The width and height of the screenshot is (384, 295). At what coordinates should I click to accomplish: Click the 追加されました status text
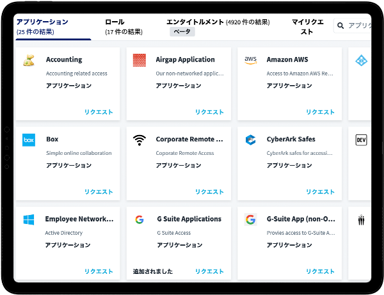coord(153,271)
